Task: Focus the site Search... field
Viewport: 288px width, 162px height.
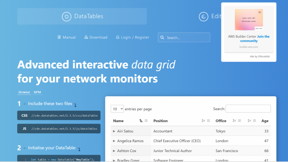Action: pos(184,37)
